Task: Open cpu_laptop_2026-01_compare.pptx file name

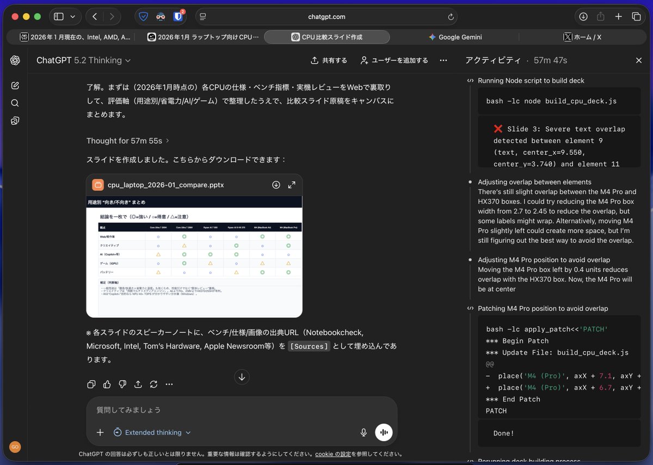Action: coord(165,185)
